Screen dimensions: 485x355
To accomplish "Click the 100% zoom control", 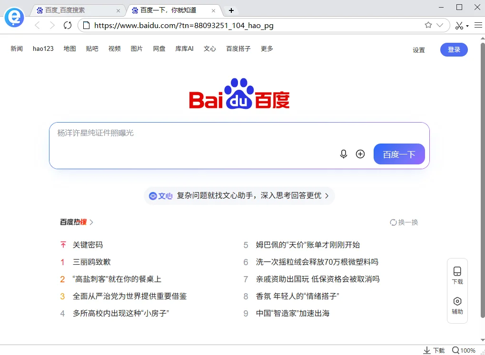I will (x=464, y=350).
